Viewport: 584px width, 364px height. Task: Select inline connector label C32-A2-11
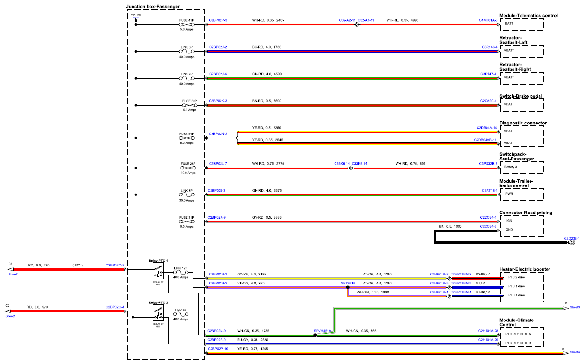coord(347,20)
